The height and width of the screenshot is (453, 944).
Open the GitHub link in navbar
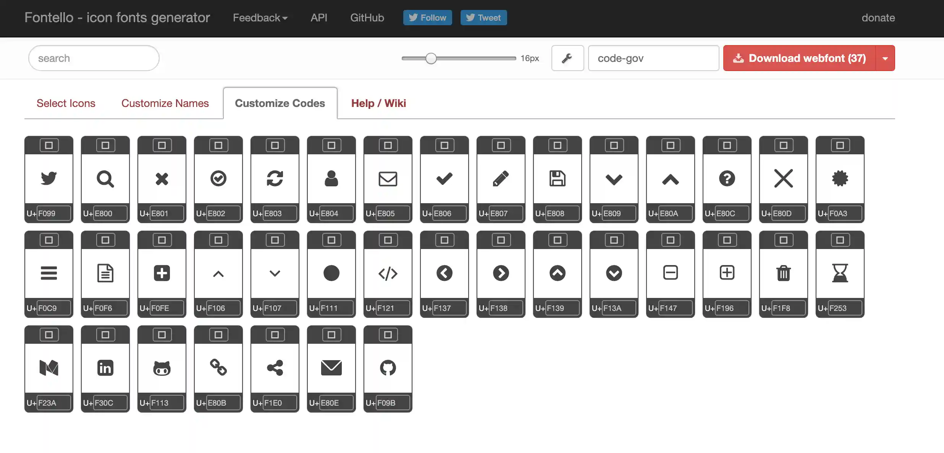367,18
